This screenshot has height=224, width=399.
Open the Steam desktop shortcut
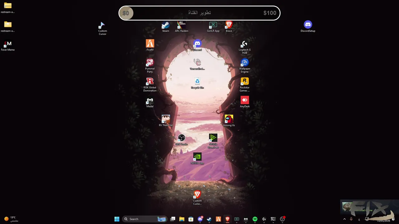[166, 27]
